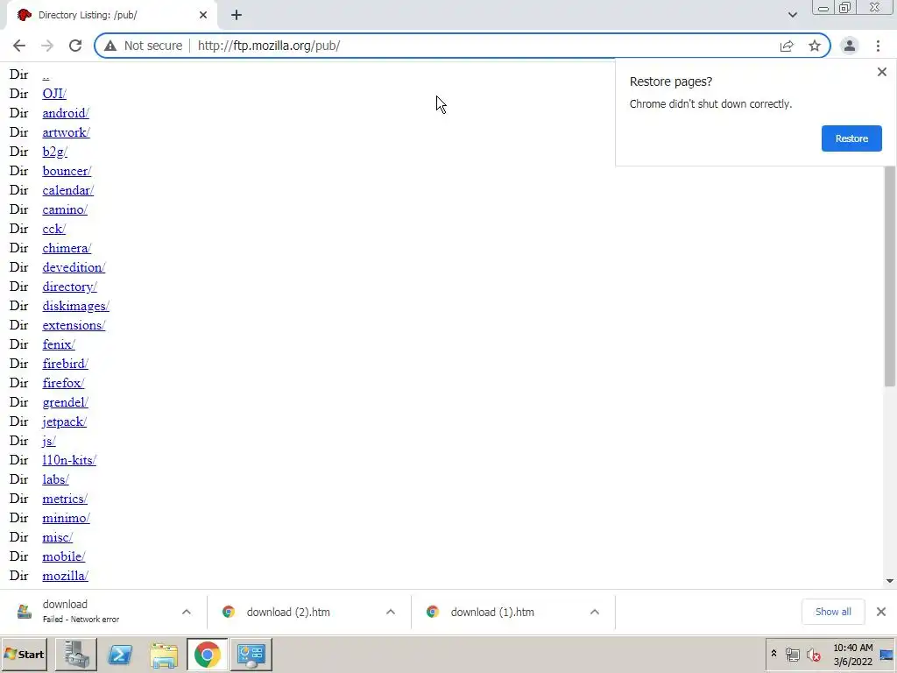Open the labs/ directory link

tap(55, 479)
